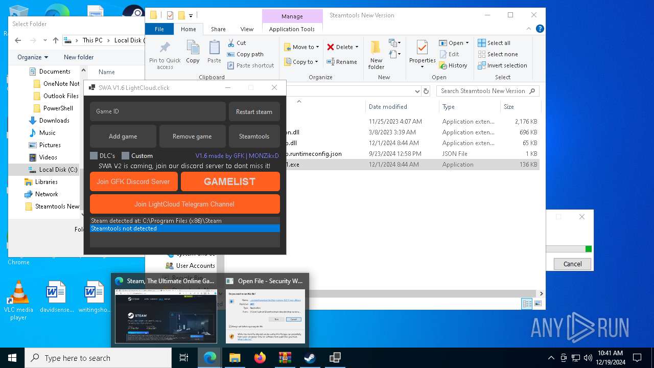Click the Remove game button

point(192,136)
